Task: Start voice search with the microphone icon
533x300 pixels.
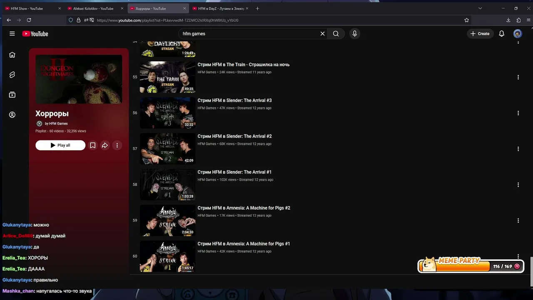Action: tap(355, 34)
